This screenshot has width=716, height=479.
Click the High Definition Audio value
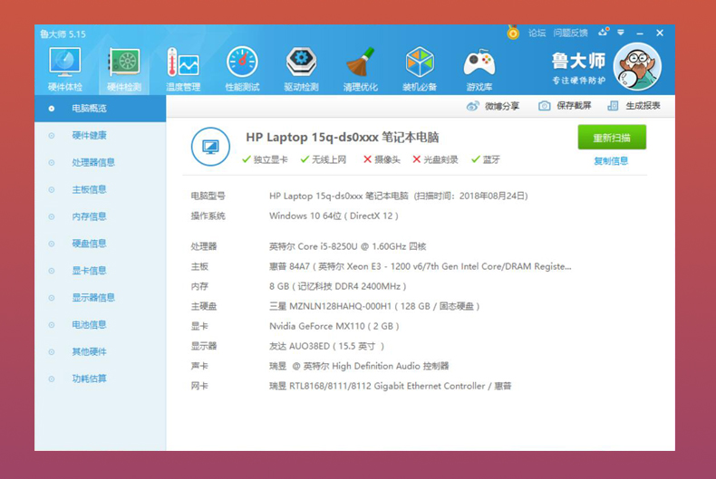click(359, 367)
